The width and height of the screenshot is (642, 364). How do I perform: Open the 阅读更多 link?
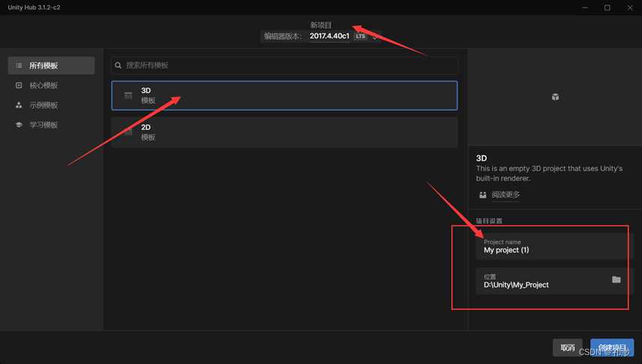pyautogui.click(x=505, y=195)
